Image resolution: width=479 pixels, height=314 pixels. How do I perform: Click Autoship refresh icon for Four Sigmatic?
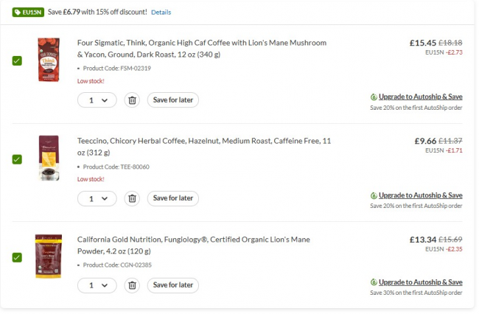[x=374, y=97]
